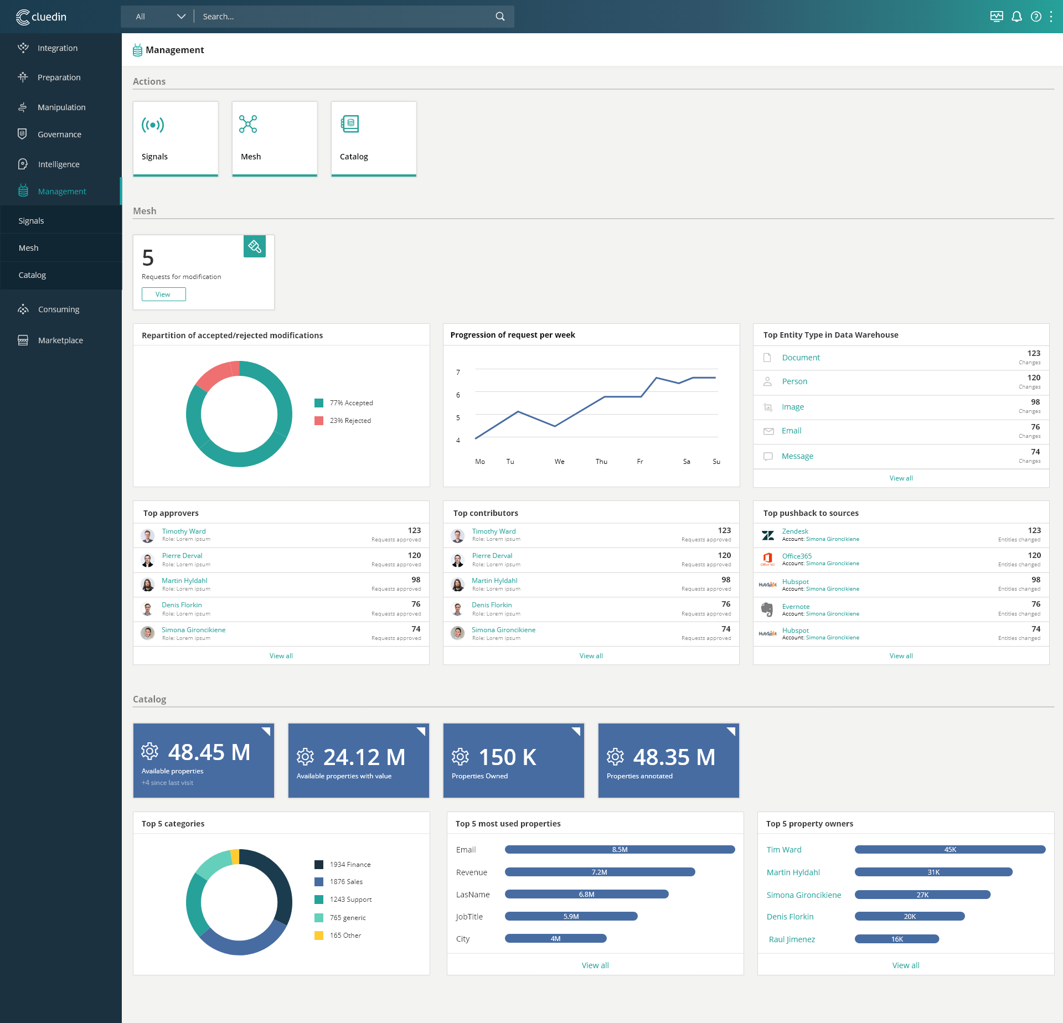Screen dimensions: 1063x1023
Task: Click Simona Gironcikiene avatar in Top contributors
Action: click(457, 633)
